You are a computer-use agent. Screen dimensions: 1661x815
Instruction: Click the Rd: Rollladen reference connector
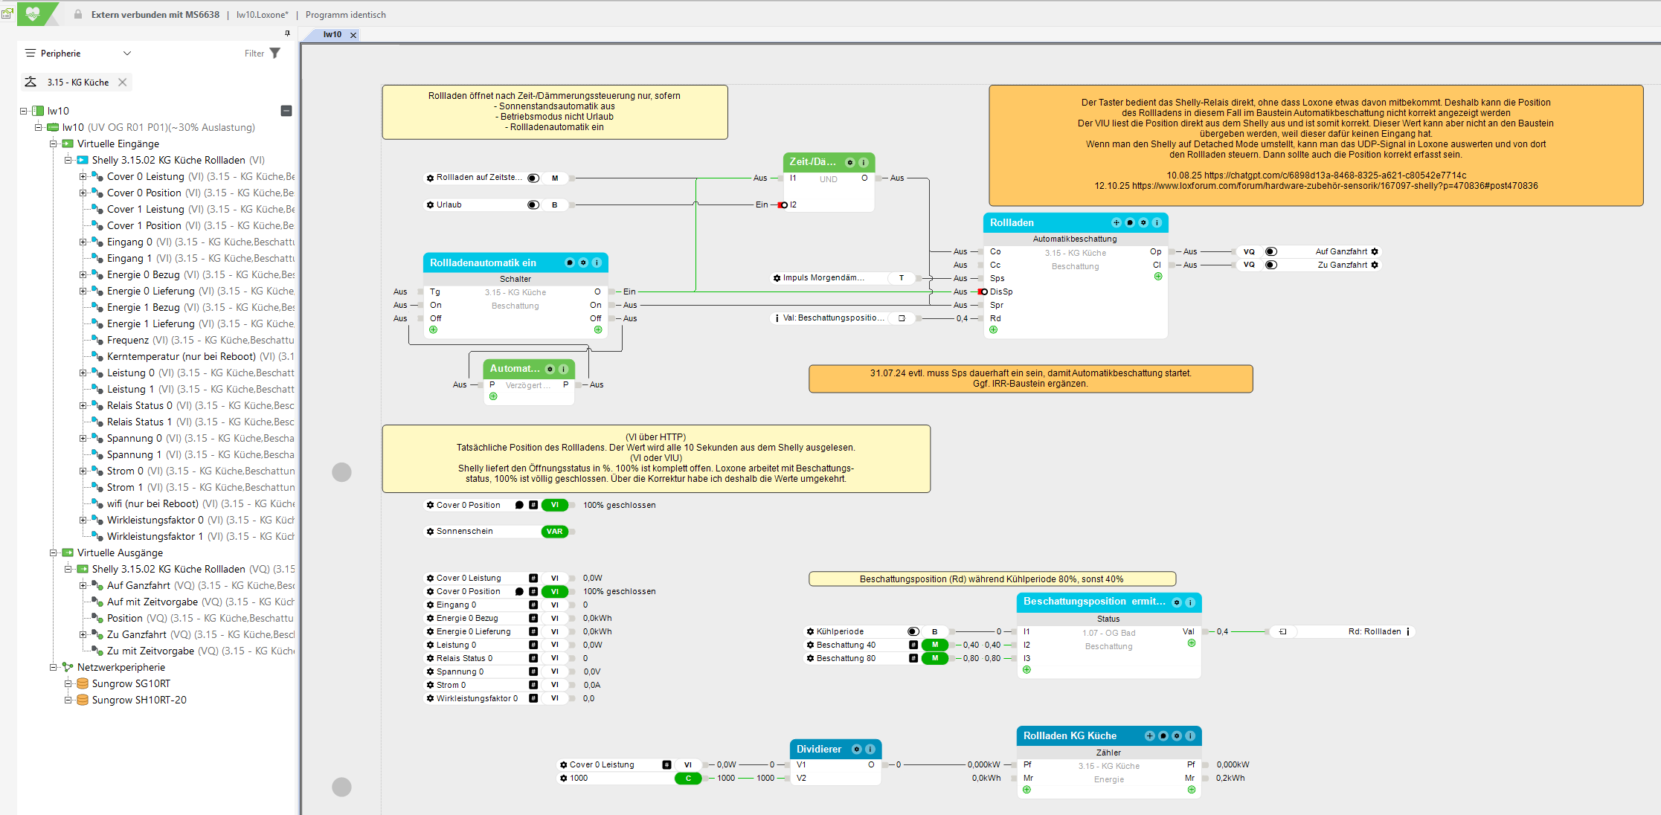(x=1375, y=631)
